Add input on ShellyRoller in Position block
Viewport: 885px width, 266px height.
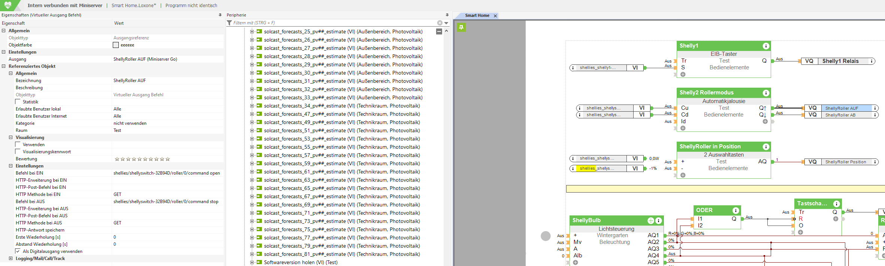point(683,175)
